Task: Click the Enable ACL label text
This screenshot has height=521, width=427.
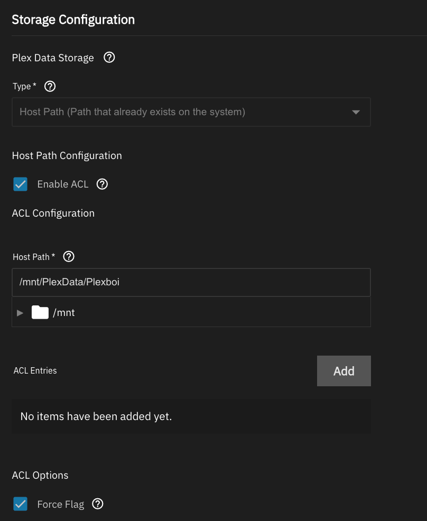Action: pos(63,184)
